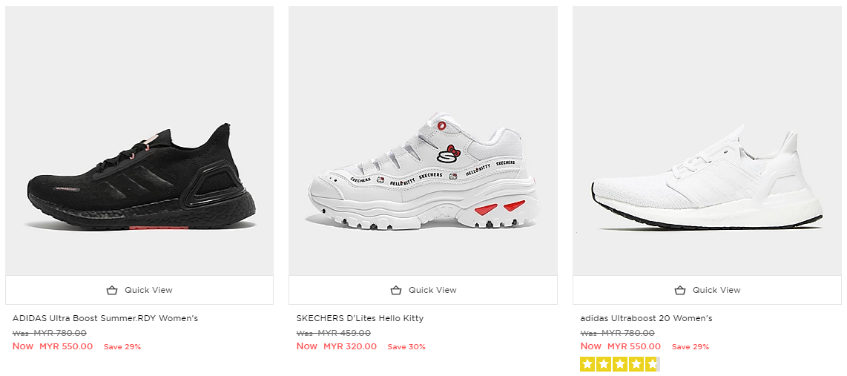Click basket icon under white Ultraboost 20 shoe
This screenshot has width=847, height=376.
click(680, 290)
